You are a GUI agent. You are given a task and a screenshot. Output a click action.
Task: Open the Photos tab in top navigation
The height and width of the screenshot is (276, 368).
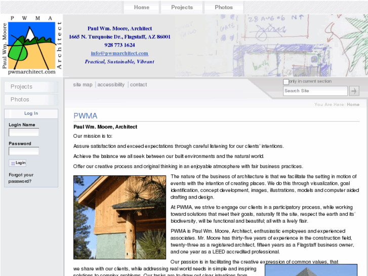224,7
